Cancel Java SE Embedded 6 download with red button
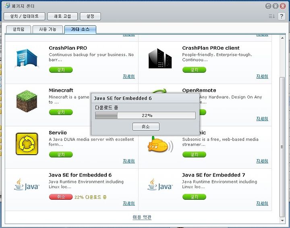This screenshot has height=228, width=290. coord(61,197)
